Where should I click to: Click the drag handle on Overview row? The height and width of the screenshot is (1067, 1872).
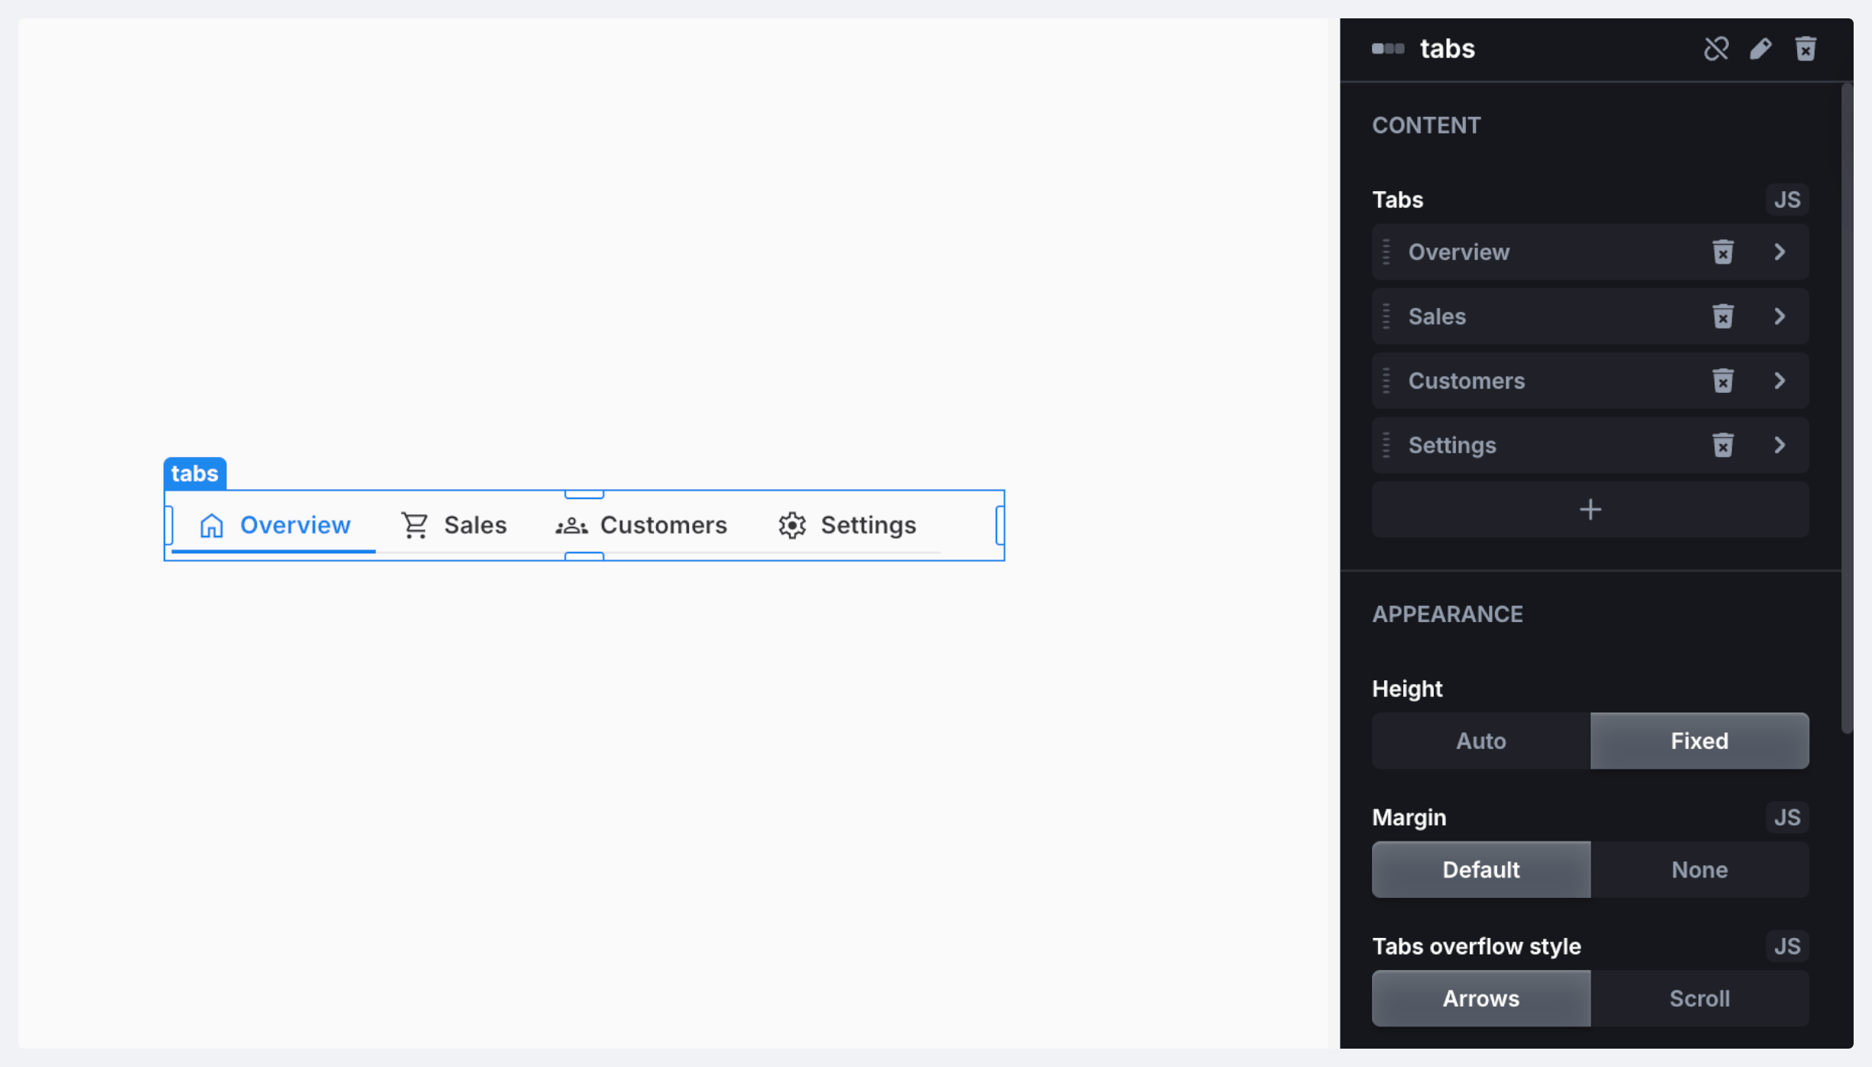coord(1386,252)
